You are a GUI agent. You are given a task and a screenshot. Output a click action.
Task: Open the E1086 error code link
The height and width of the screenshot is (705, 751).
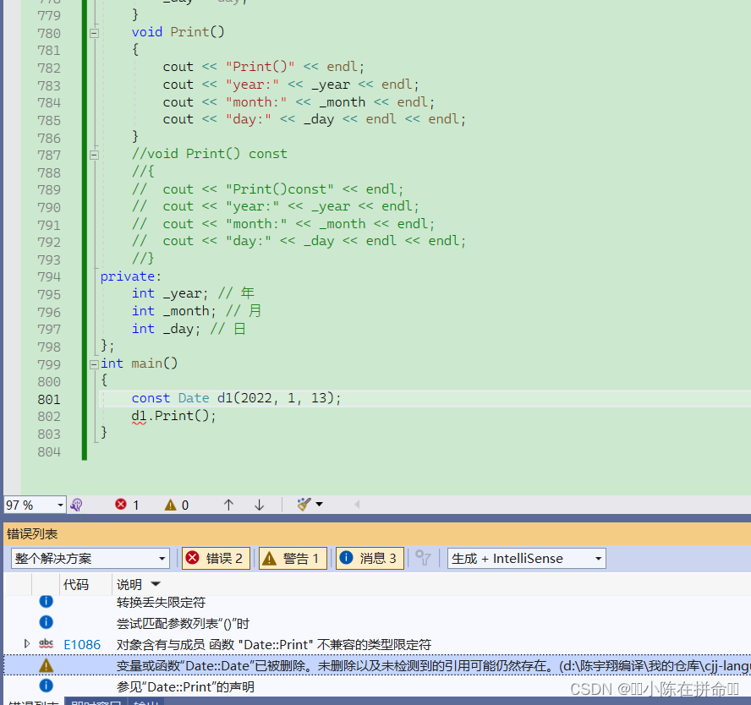pyautogui.click(x=82, y=645)
